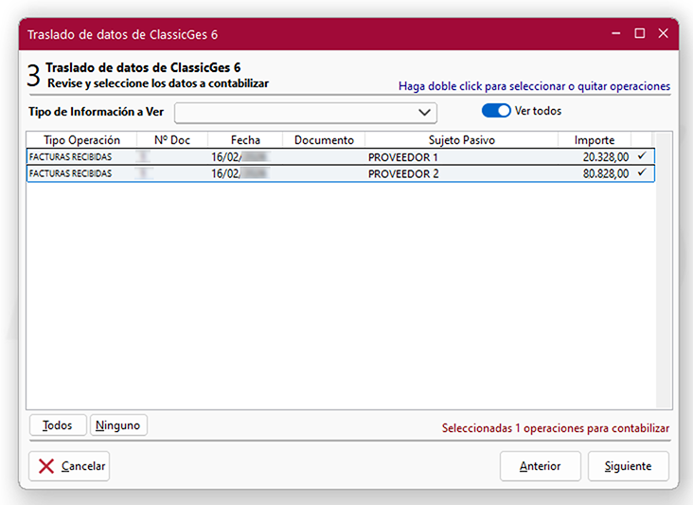Screen dimensions: 693x505
Task: Select all operations with Todos button
Action: pyautogui.click(x=58, y=425)
